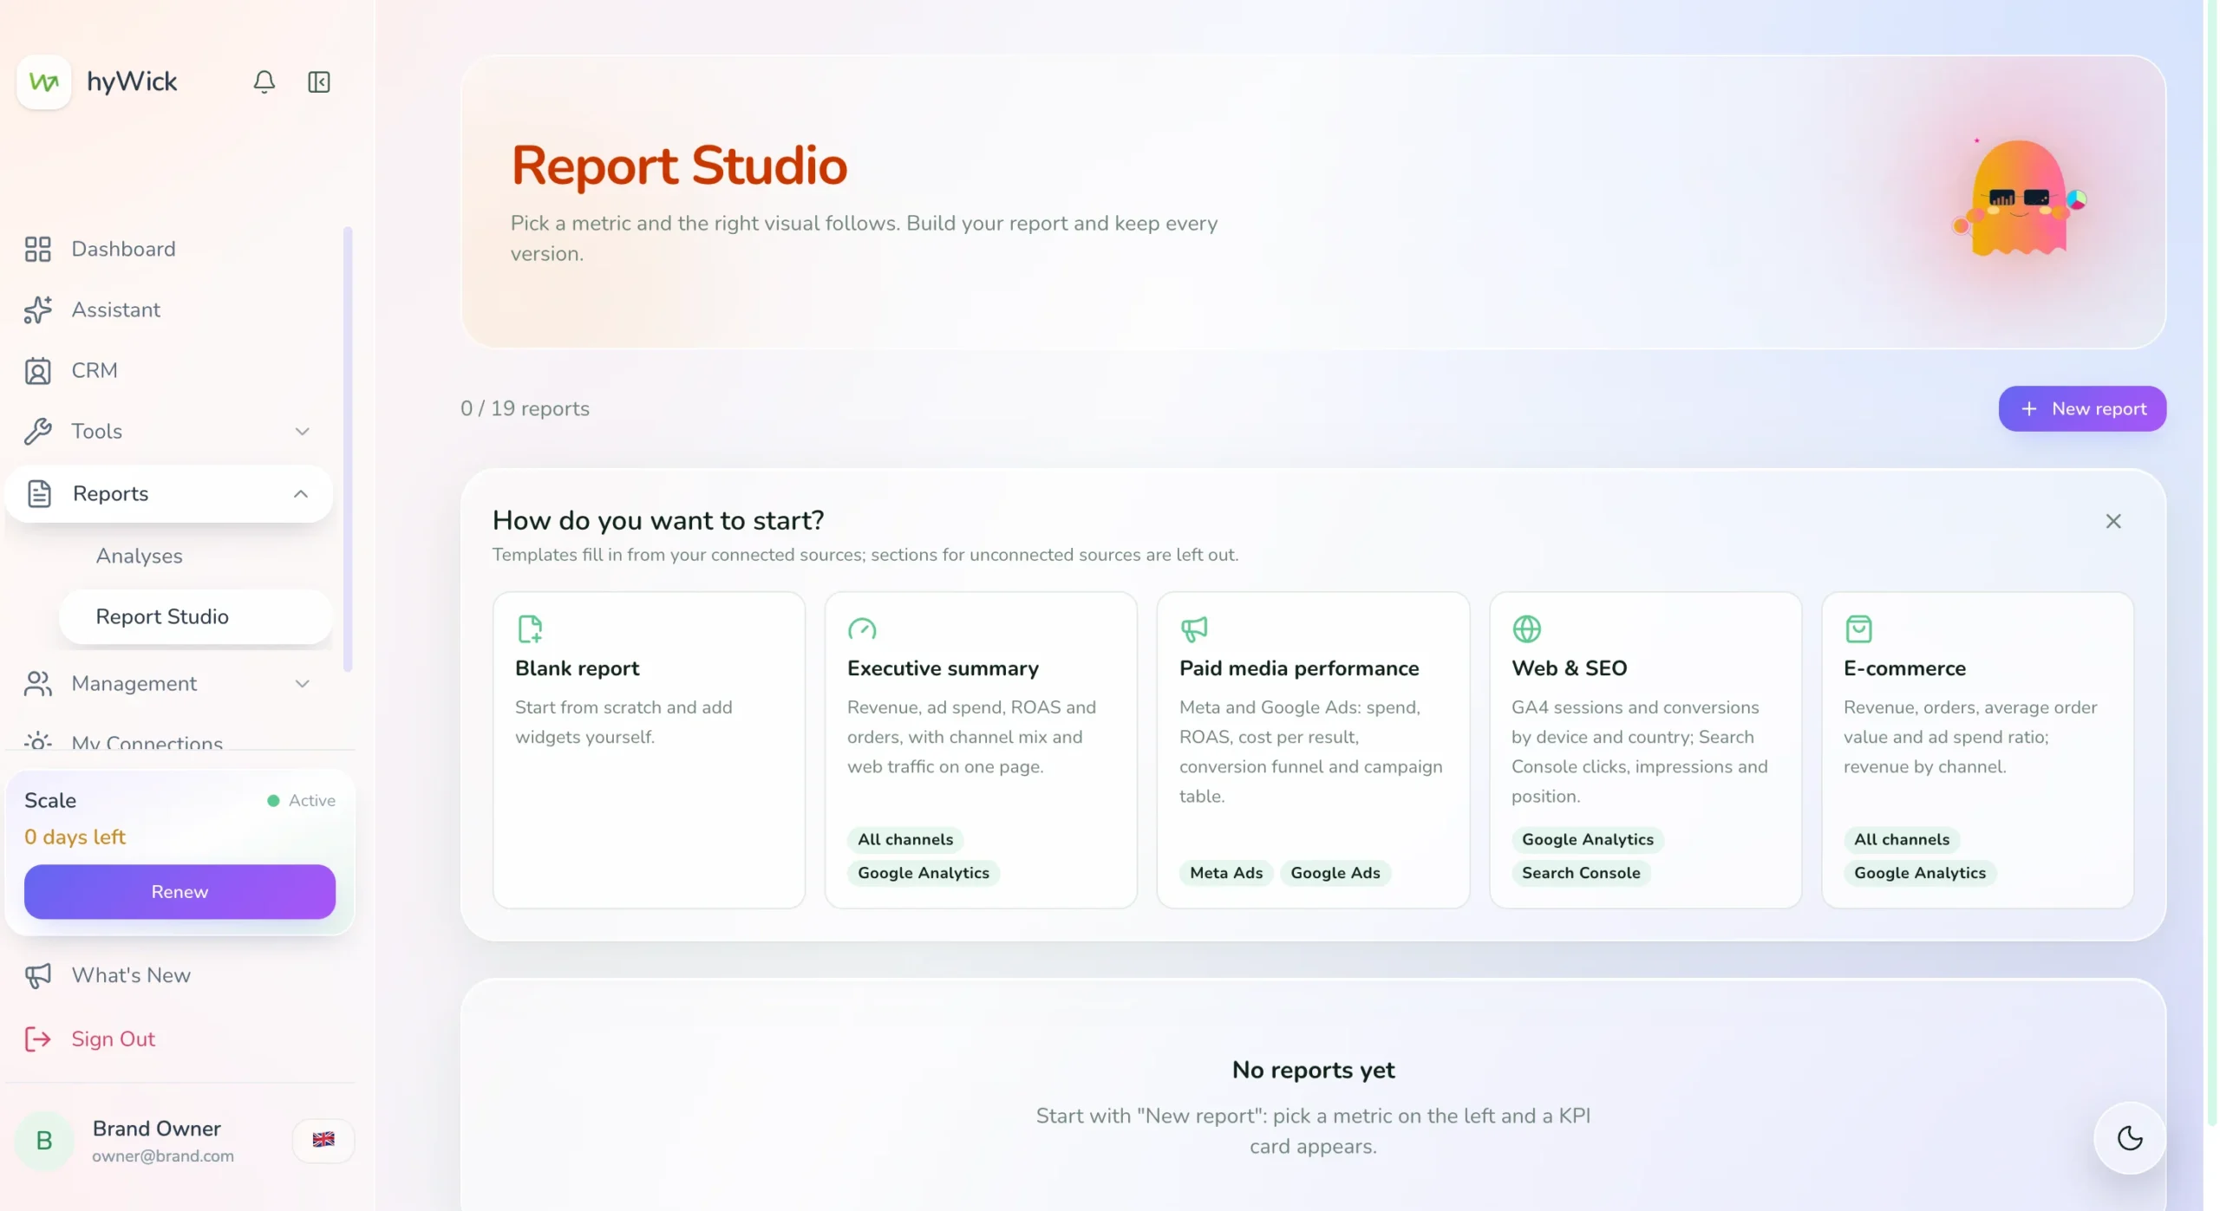2220x1211 pixels.
Task: Collapse the sidebar panel icon
Action: click(x=318, y=81)
